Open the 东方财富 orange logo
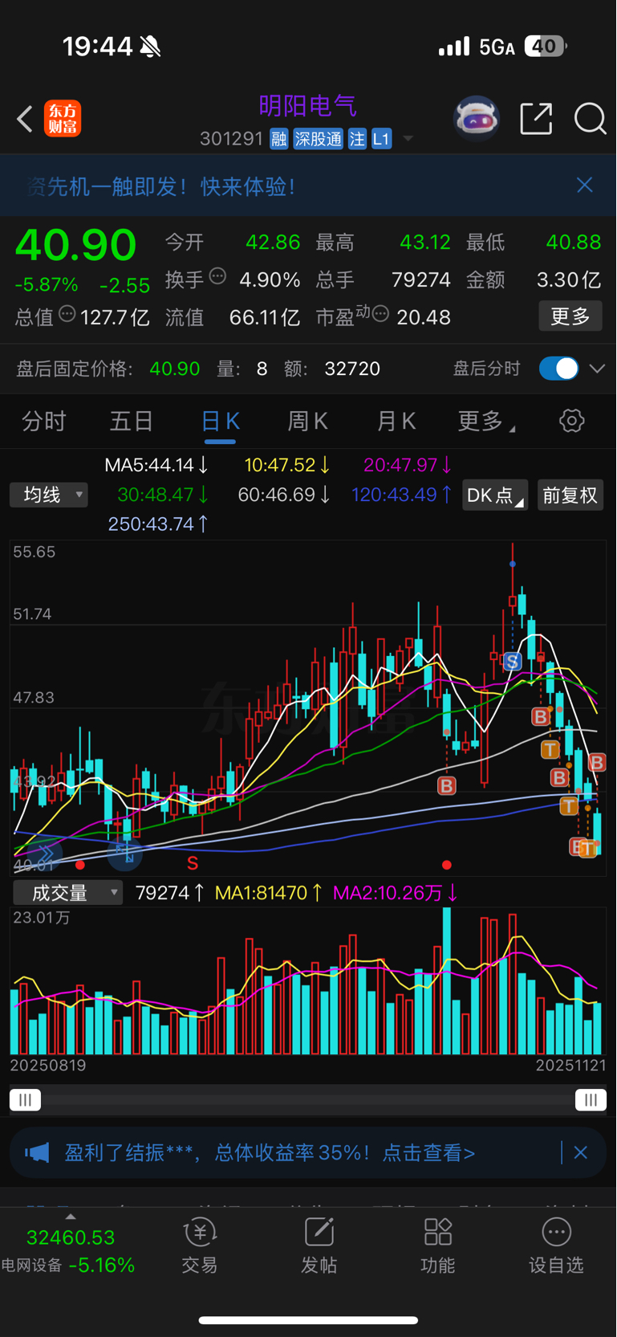The height and width of the screenshot is (1337, 617). click(63, 119)
